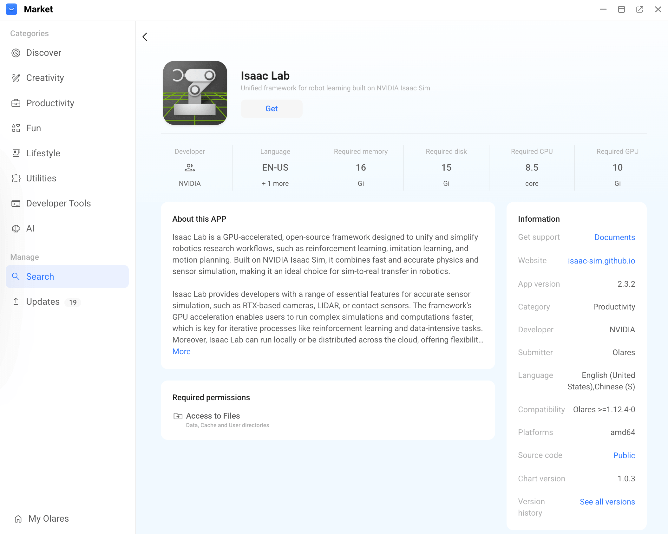
Task: Click the Category value Productivity in Information
Action: click(614, 307)
